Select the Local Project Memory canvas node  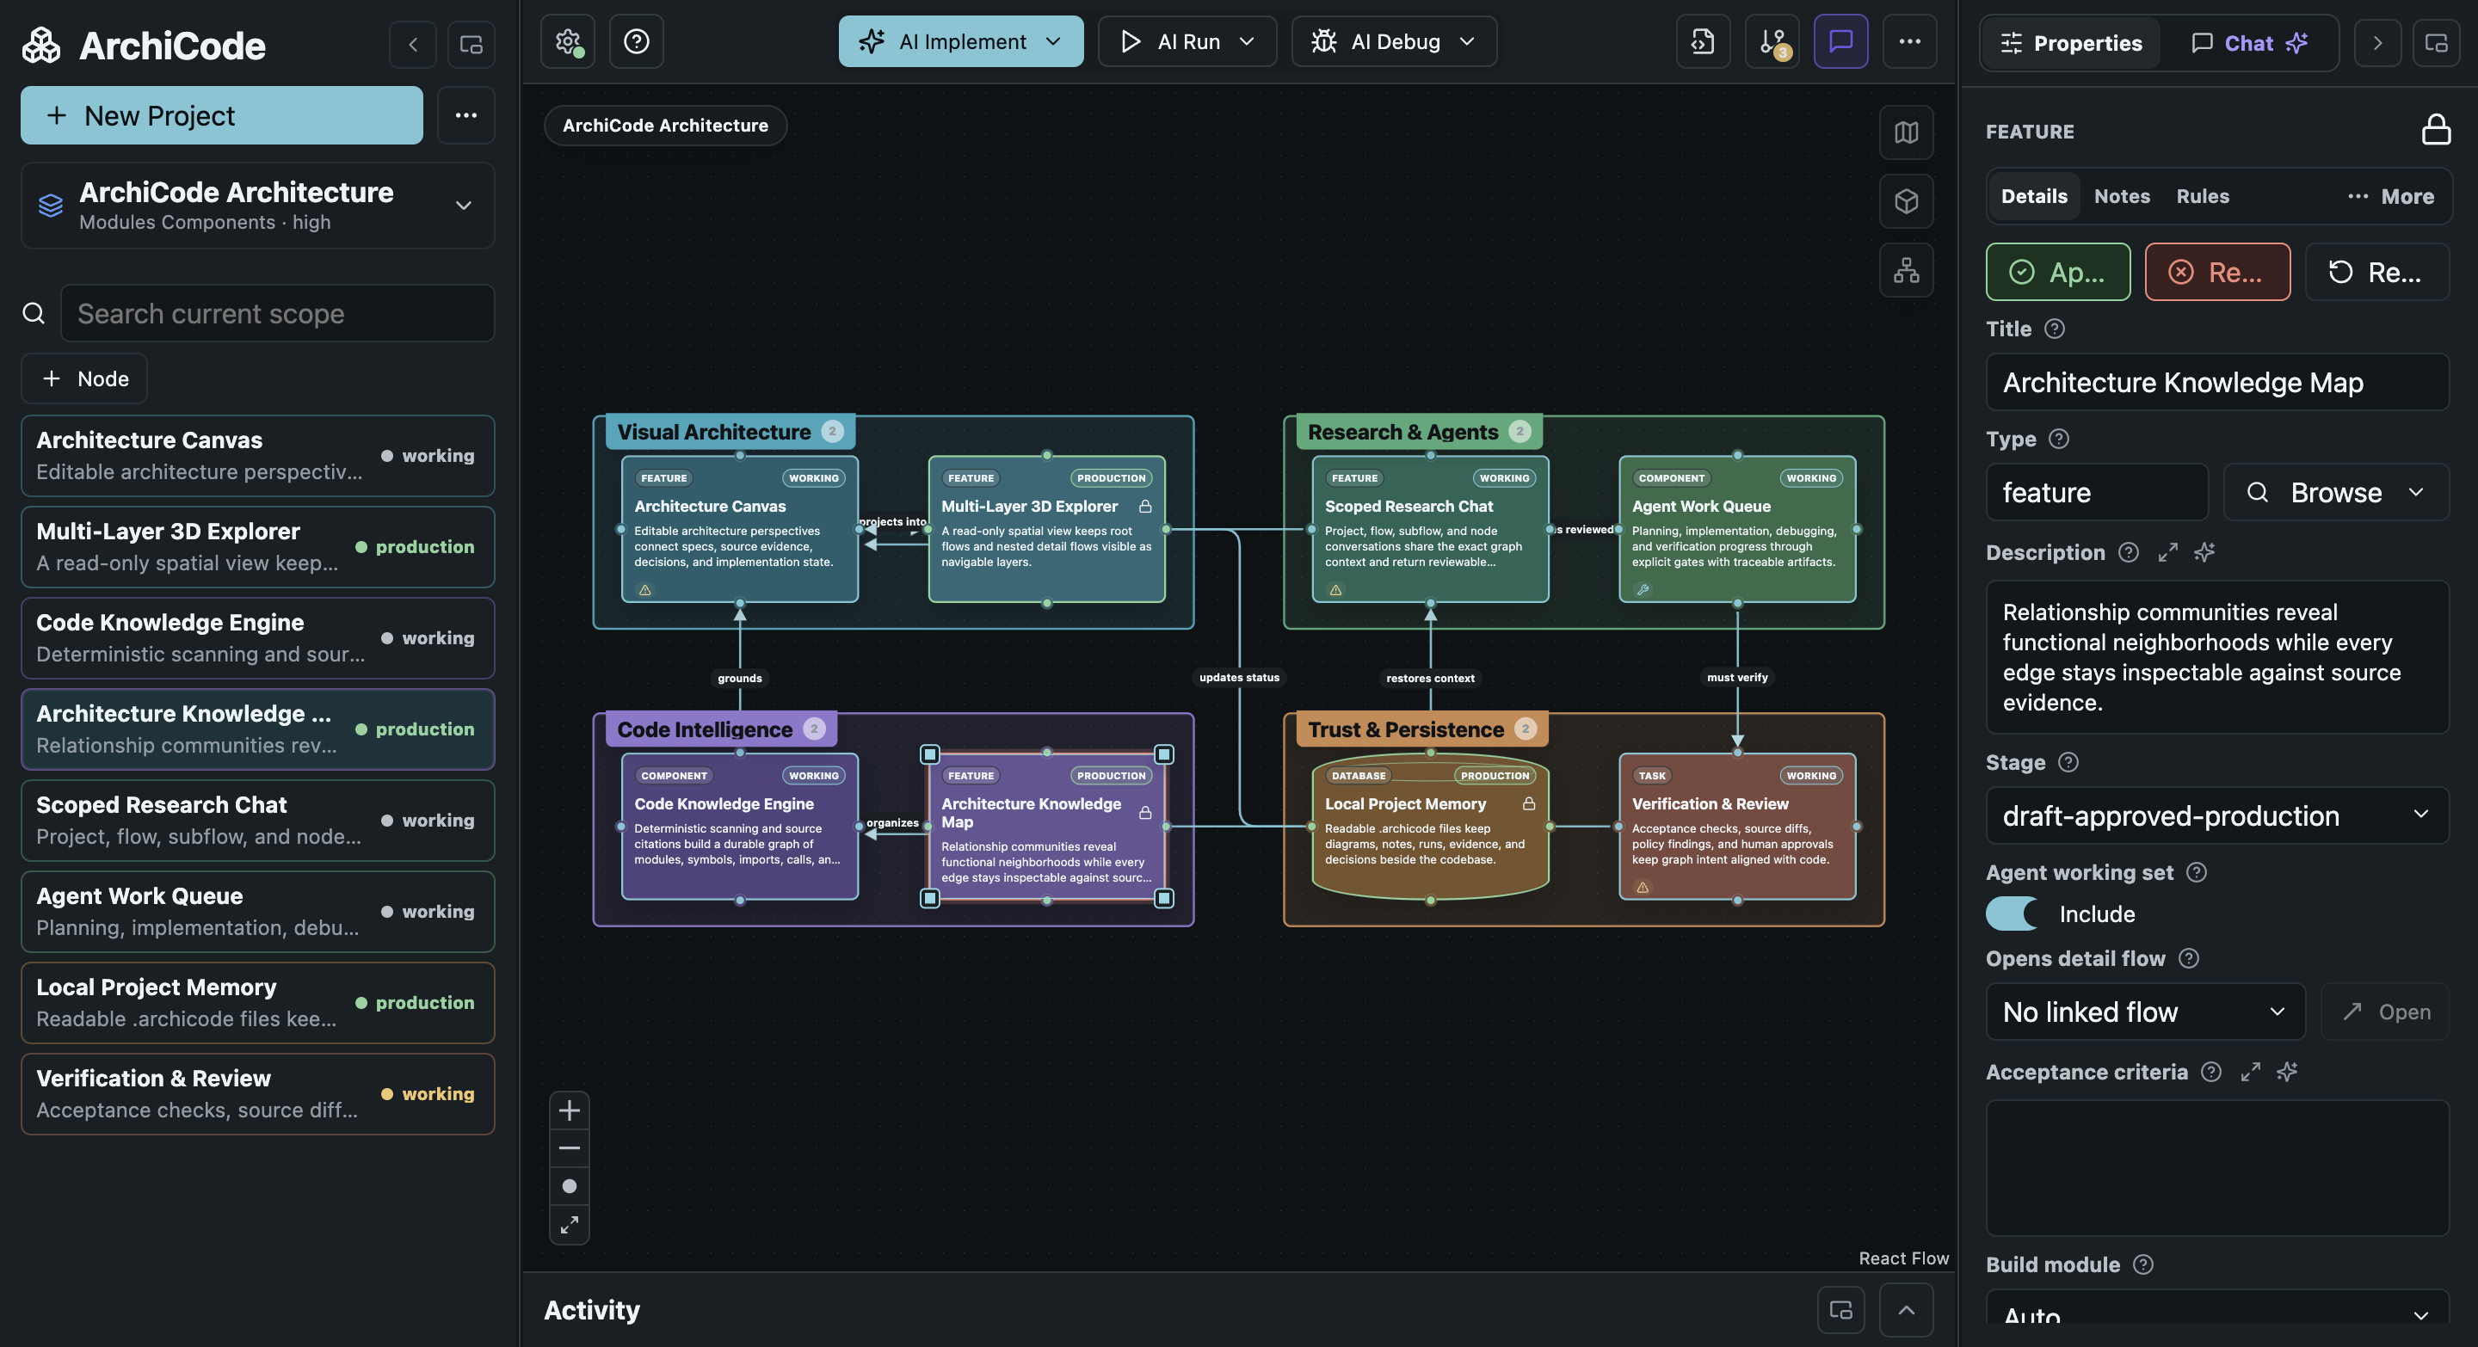click(1429, 827)
